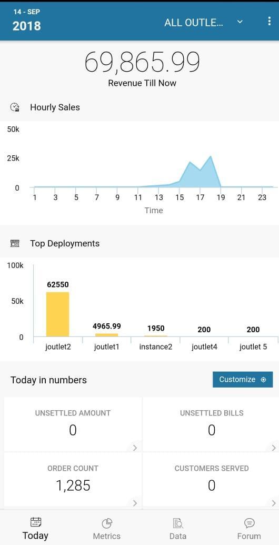This screenshot has width=279, height=545.
Task: Open the three-dot overflow menu
Action: click(x=270, y=21)
